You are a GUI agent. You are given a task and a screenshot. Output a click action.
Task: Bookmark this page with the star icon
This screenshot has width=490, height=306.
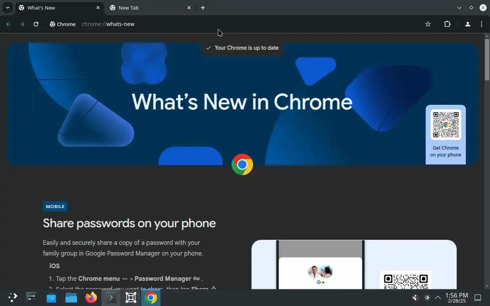(x=428, y=24)
